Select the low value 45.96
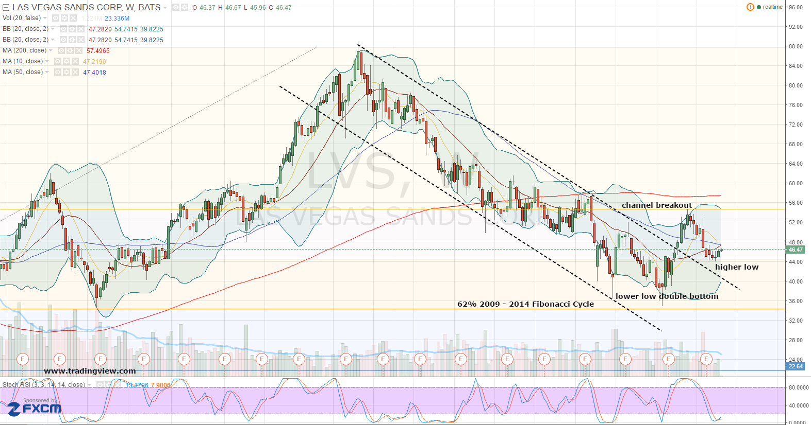This screenshot has height=425, width=811. point(258,8)
